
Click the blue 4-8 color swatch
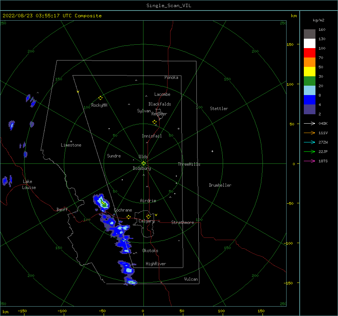(309, 100)
